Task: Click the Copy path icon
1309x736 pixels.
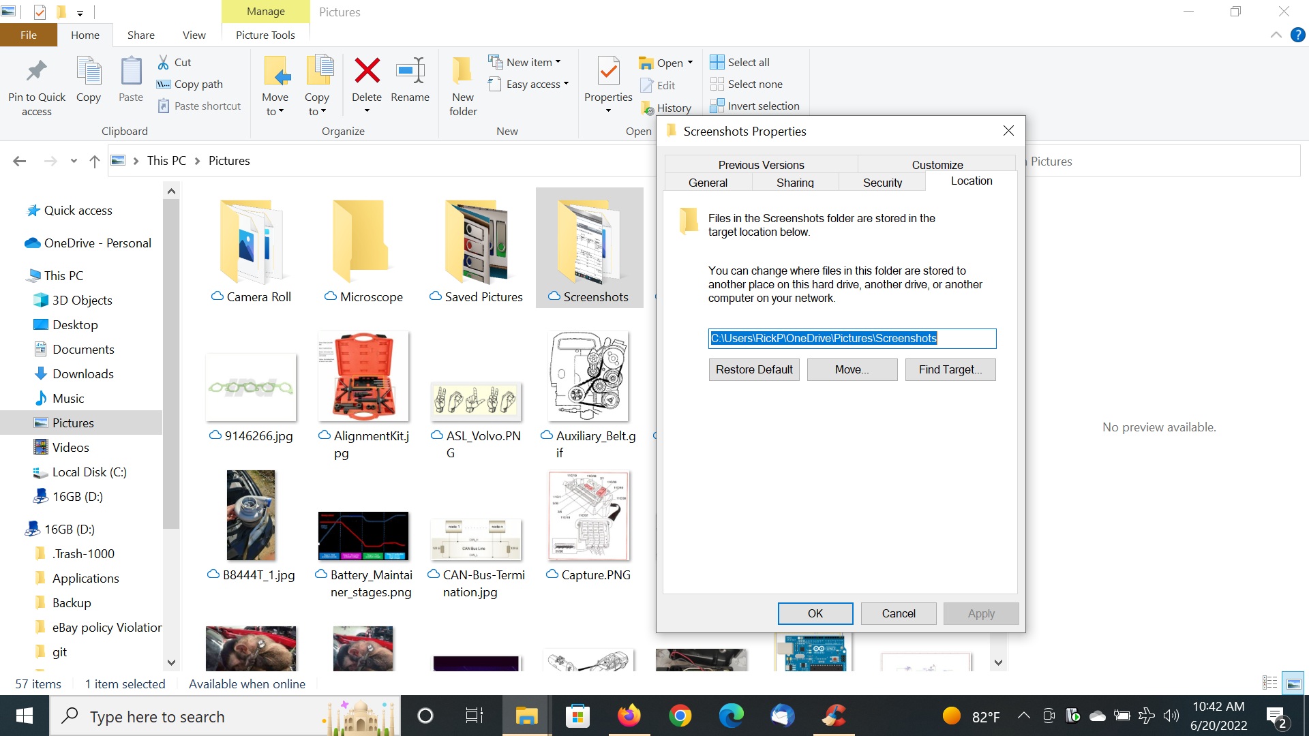Action: click(x=164, y=84)
